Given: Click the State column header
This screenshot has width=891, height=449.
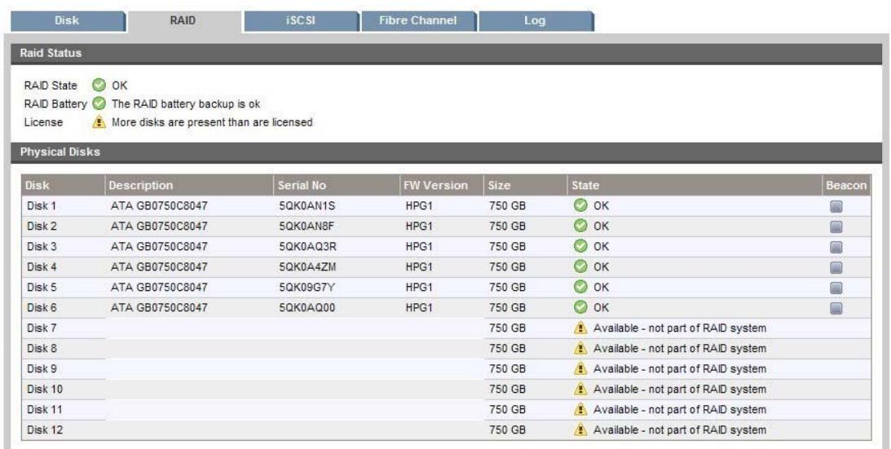Looking at the screenshot, I should pyautogui.click(x=695, y=185).
